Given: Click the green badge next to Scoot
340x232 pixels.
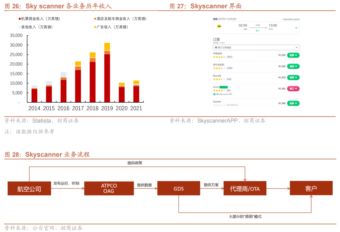Looking at the screenshot, I should 224,87.
